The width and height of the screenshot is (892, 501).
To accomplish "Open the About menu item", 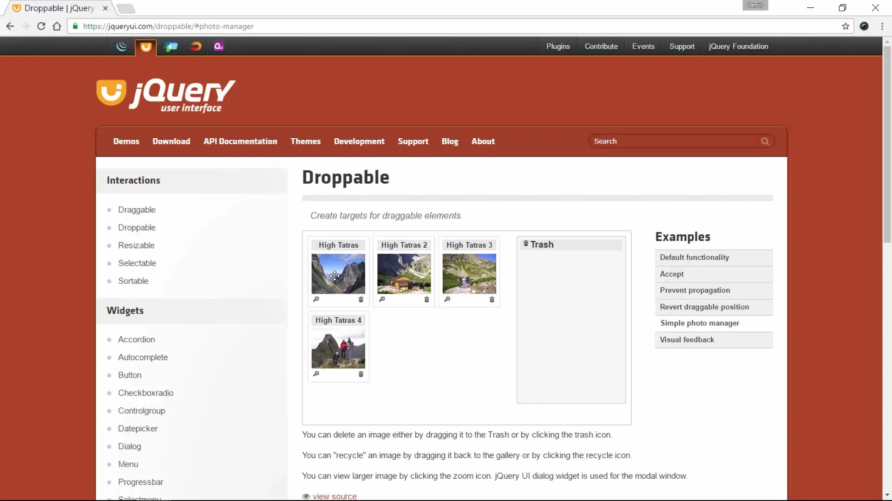I will pyautogui.click(x=483, y=141).
